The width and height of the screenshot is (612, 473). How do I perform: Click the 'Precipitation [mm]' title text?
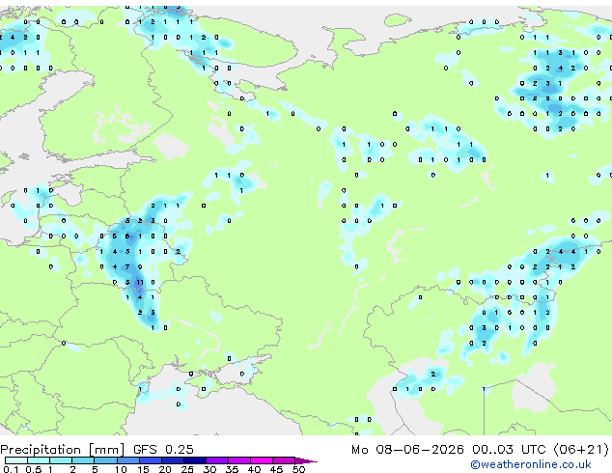[63, 450]
